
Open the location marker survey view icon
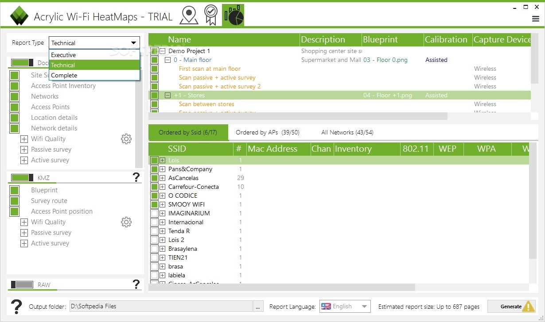tap(189, 15)
